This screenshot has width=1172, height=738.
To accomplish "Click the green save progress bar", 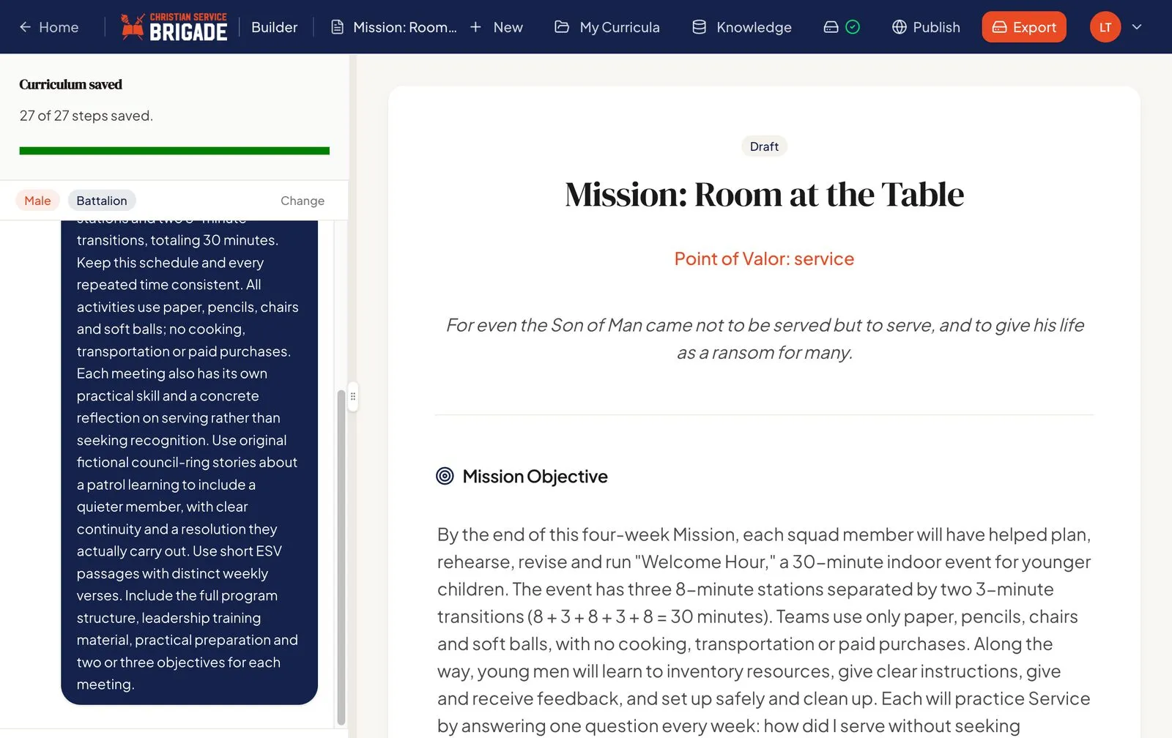I will tap(174, 151).
